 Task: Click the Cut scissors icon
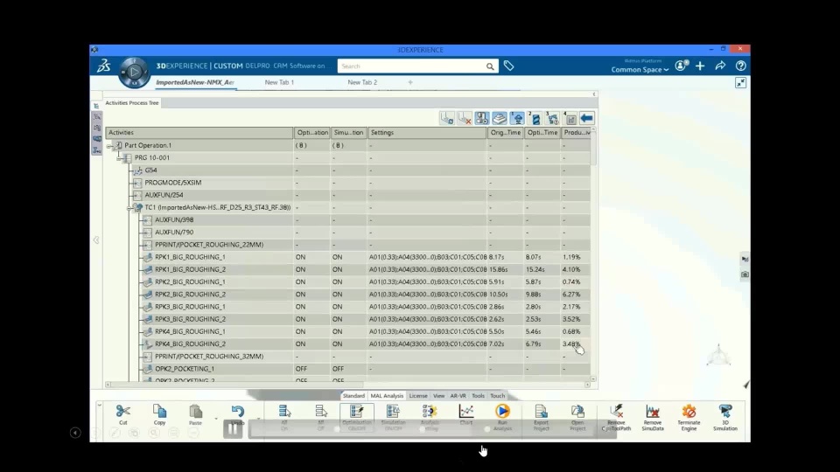point(123,411)
